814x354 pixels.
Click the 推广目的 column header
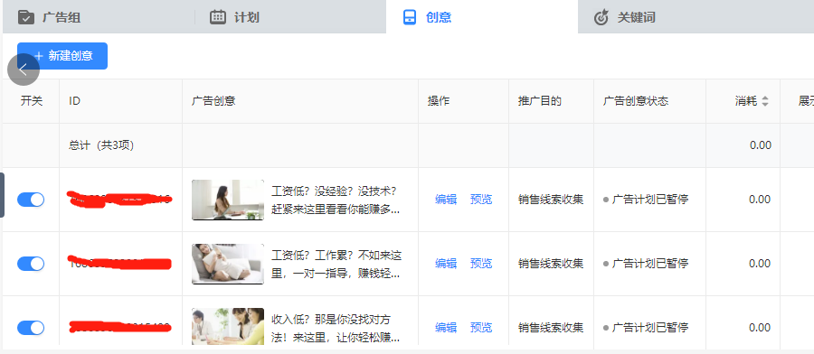click(x=540, y=101)
